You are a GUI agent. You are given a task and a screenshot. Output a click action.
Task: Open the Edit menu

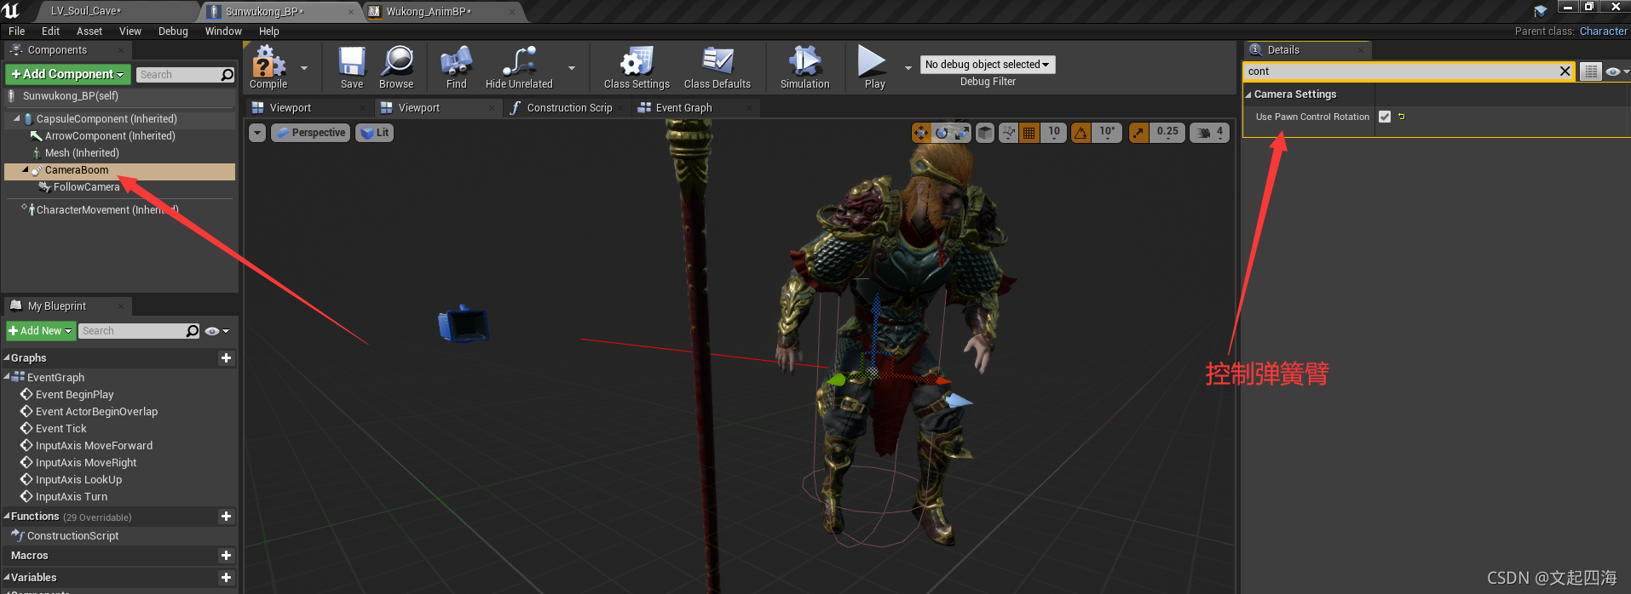(51, 31)
